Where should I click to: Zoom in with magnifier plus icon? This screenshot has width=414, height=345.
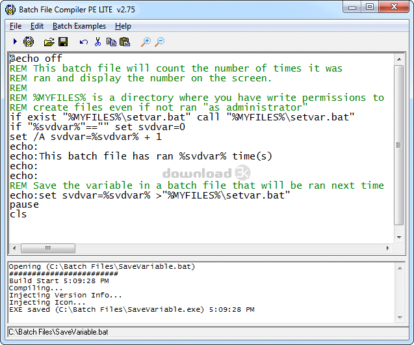click(x=146, y=42)
